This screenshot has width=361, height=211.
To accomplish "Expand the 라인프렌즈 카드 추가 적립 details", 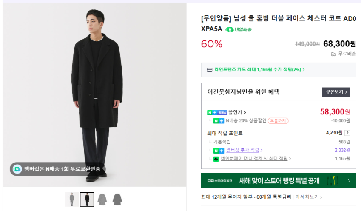I will pos(259,70).
